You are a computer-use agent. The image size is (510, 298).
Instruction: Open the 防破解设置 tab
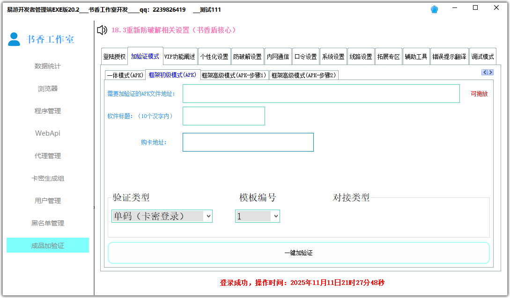pos(248,56)
